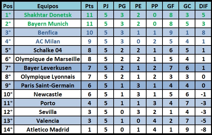Select the Schalke 04 row name
Viewport: 212px width, 135px height.
(x=47, y=50)
